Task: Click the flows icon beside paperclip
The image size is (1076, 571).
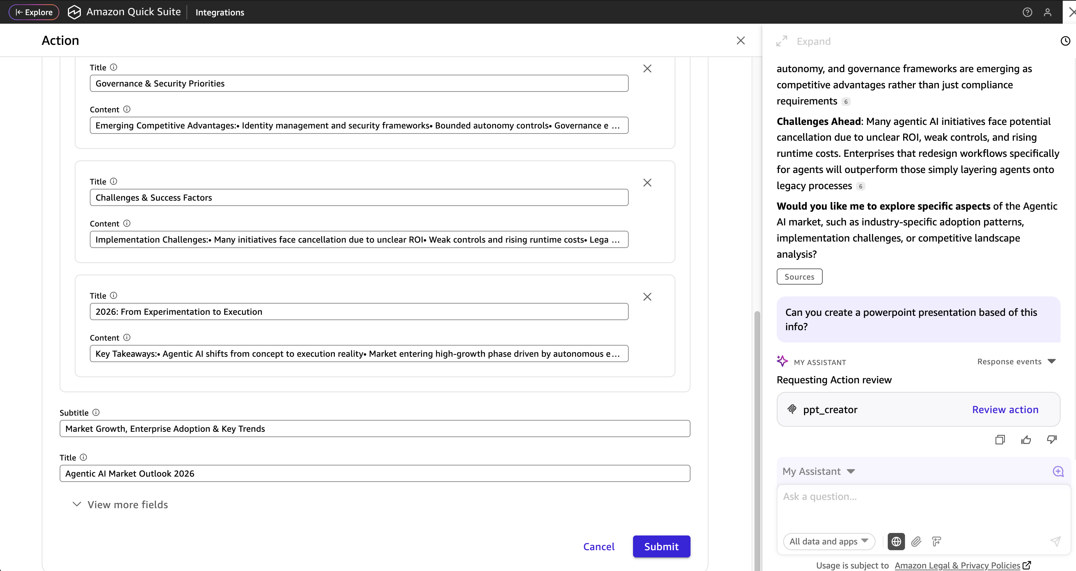Action: point(937,541)
